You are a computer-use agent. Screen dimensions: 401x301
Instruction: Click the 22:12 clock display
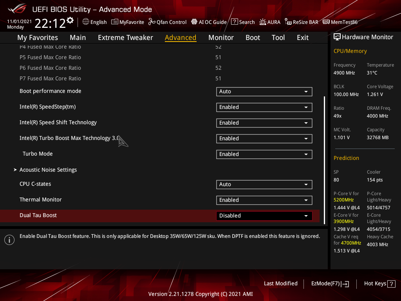pyautogui.click(x=50, y=24)
